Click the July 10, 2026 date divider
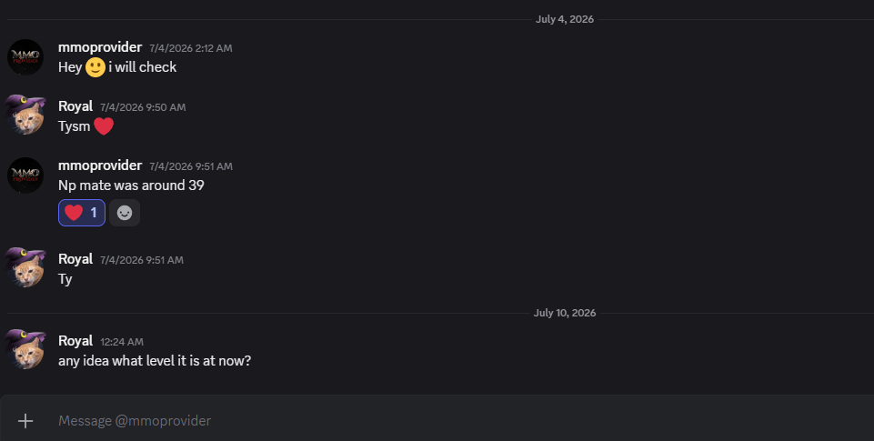 (565, 313)
